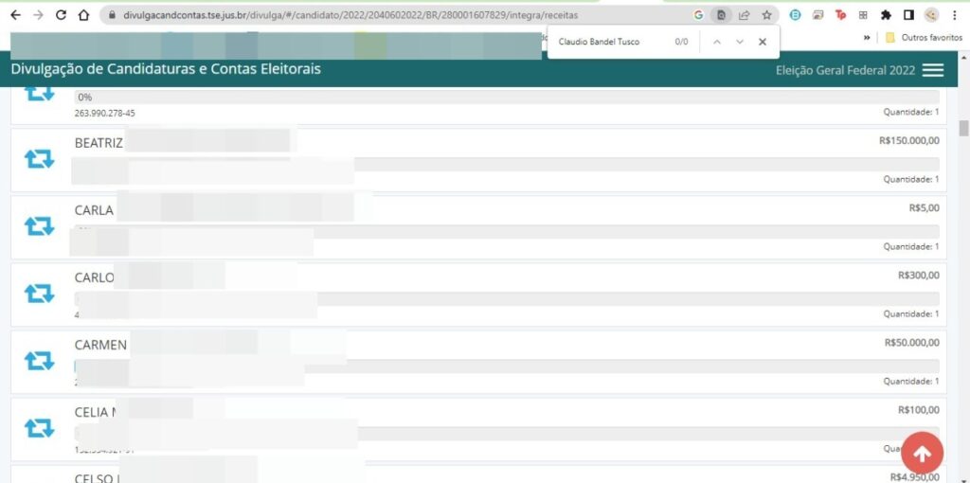The height and width of the screenshot is (483, 970).
Task: Close the find-in-page bar
Action: click(x=763, y=42)
